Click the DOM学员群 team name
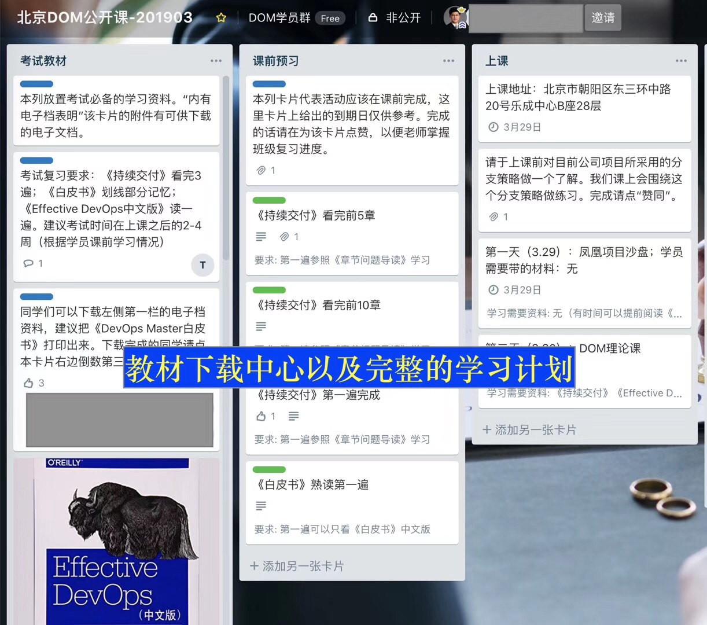The image size is (707, 625). click(x=279, y=18)
